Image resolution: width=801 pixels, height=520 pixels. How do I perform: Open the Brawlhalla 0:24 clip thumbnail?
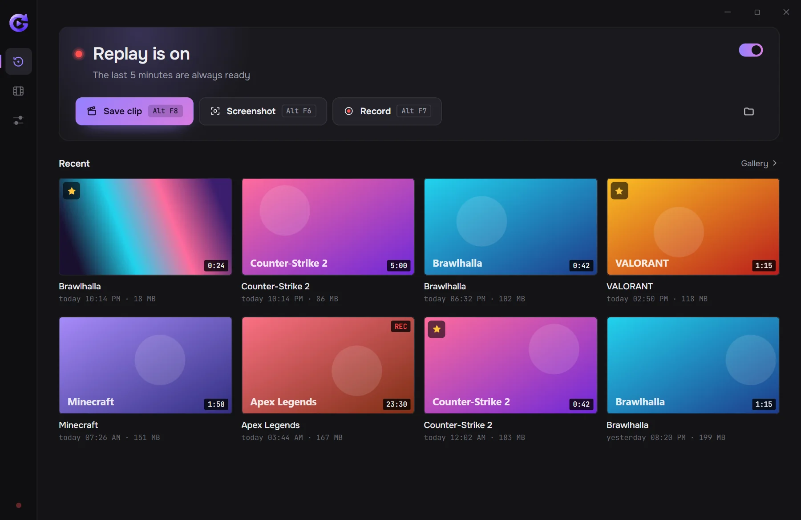146,227
